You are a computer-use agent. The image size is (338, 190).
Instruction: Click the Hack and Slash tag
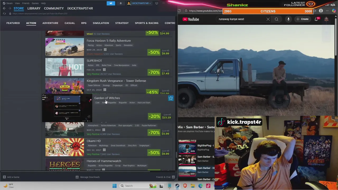click(144, 102)
